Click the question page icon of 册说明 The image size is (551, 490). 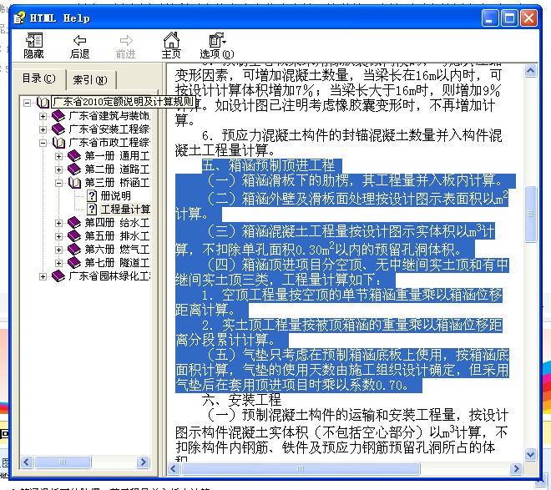[x=91, y=195]
